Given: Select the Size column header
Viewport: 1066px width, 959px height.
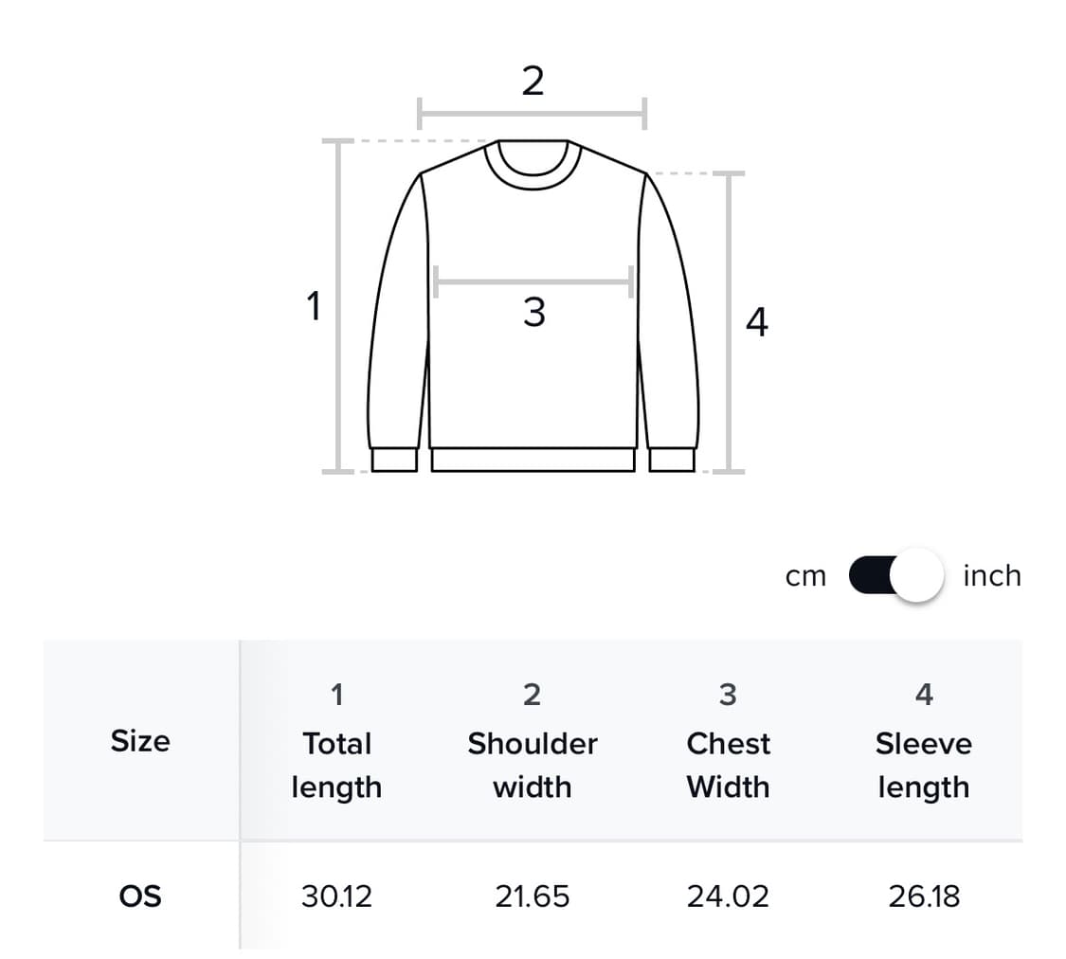Looking at the screenshot, I should (x=140, y=740).
